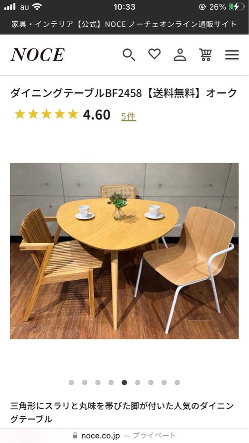This screenshot has height=443, width=249.
Task: Open the account person icon
Action: [x=180, y=55]
